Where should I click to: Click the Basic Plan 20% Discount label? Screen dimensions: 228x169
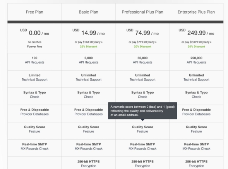click(88, 47)
